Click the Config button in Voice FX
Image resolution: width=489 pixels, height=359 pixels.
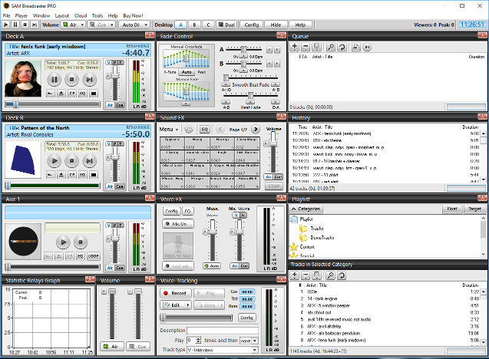tap(171, 211)
